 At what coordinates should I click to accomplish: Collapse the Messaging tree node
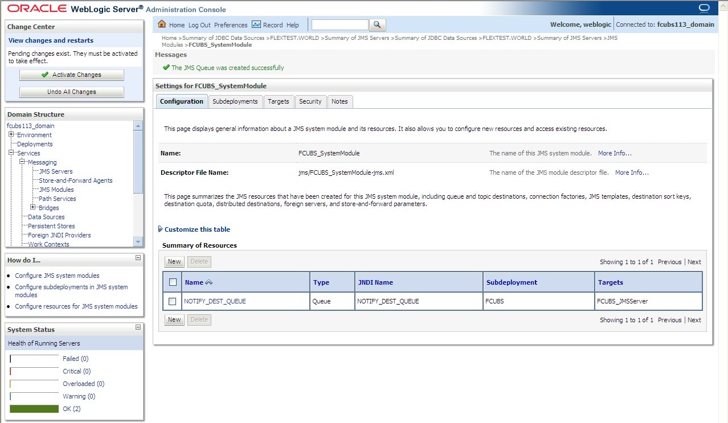pyautogui.click(x=22, y=162)
